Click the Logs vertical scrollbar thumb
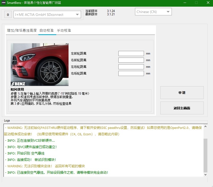The height and width of the screenshot is (187, 213). pos(205,156)
